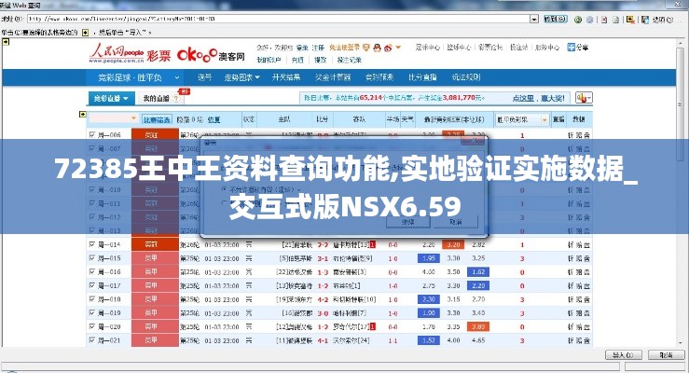Toggle checkbox for match 周一015
The height and width of the screenshot is (373, 689).
coord(92,258)
